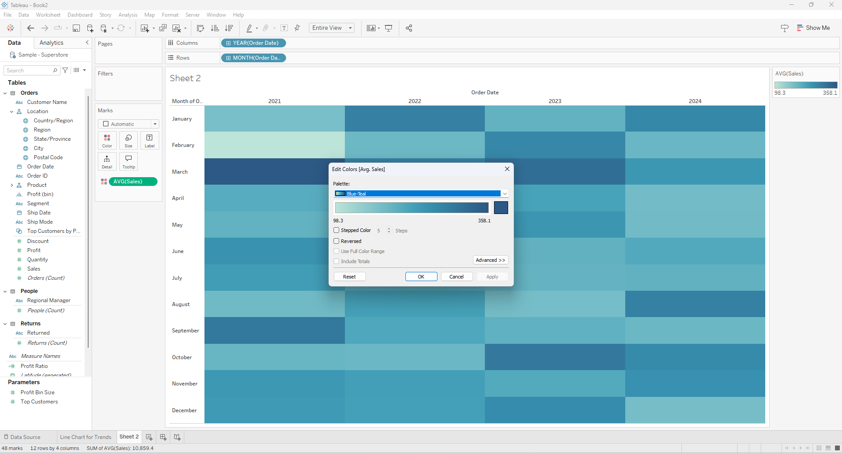This screenshot has width=842, height=453.
Task: Click the Undo back arrow in toolbar
Action: (x=30, y=28)
